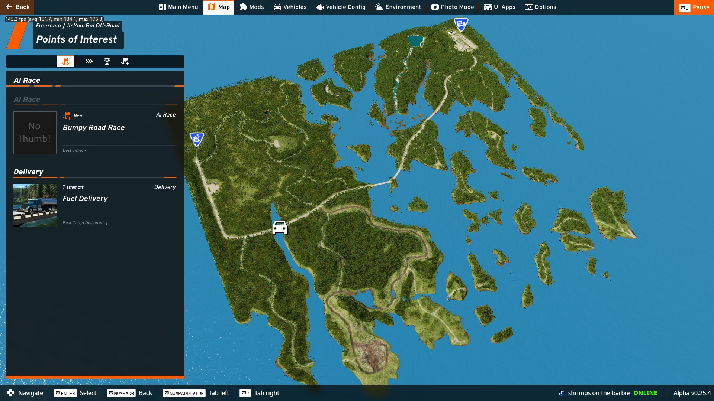
Task: Open the Environment menu
Action: [x=398, y=7]
